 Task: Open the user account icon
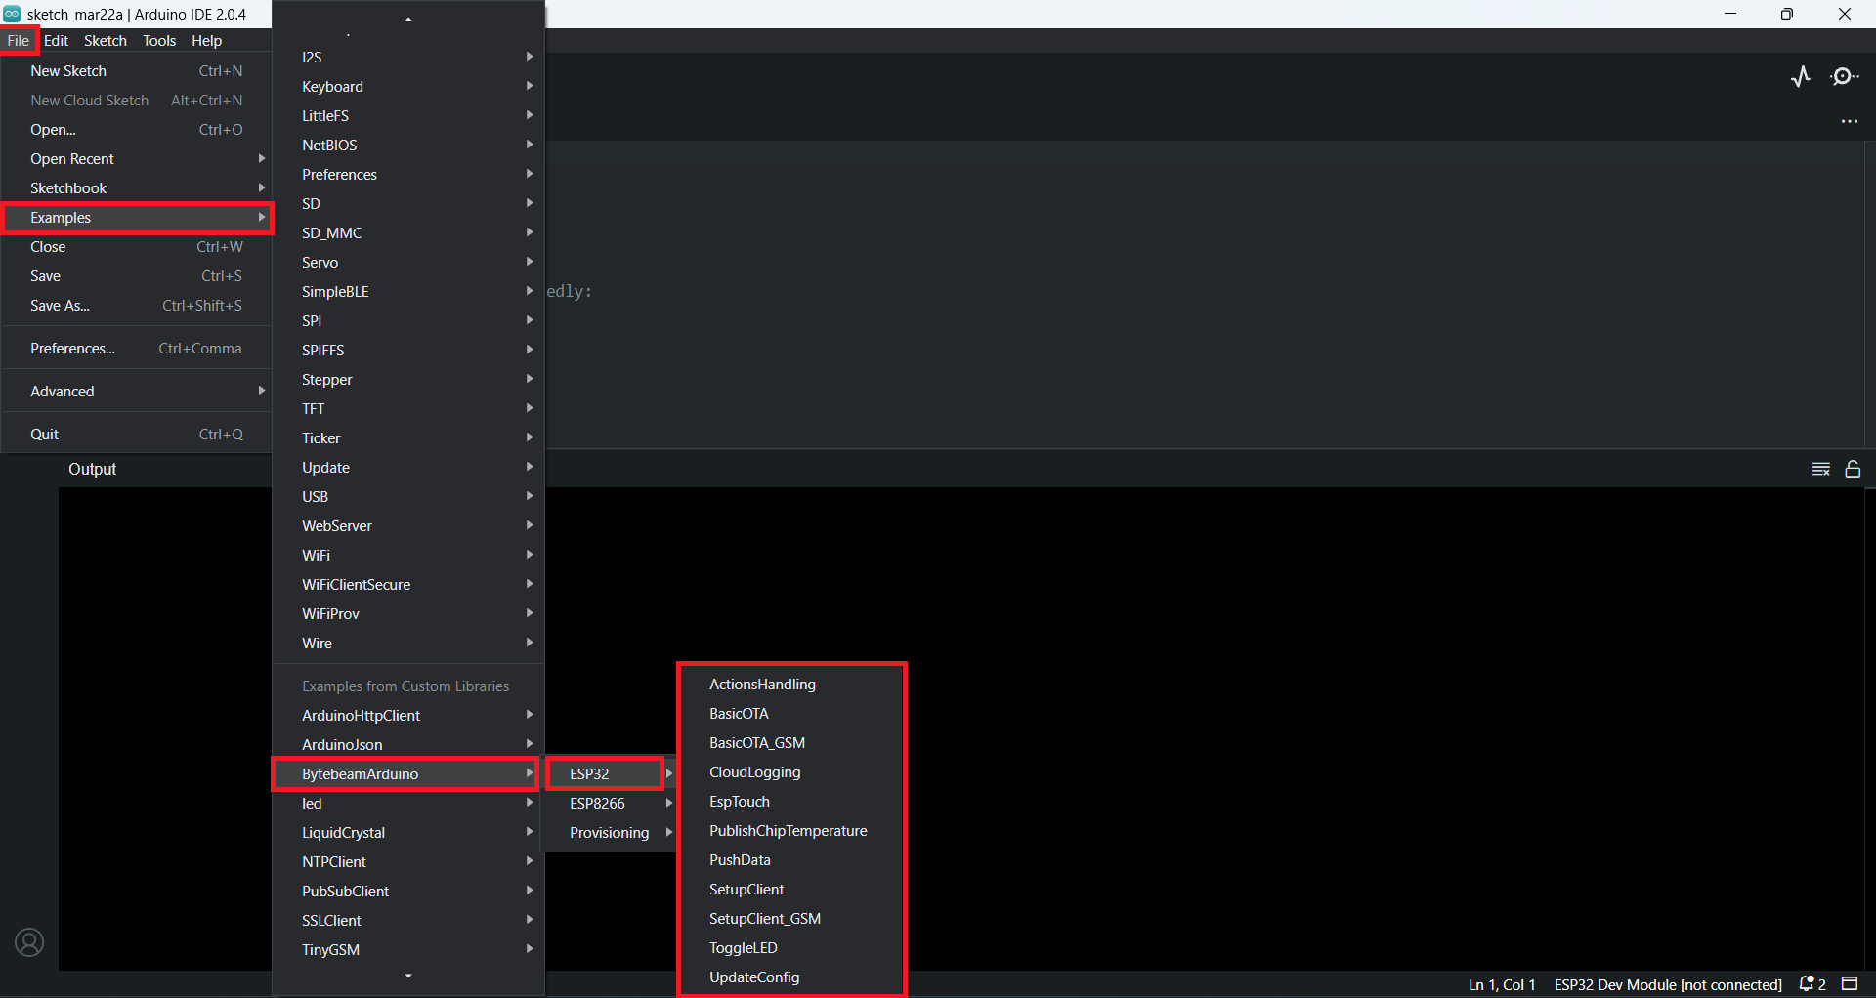click(x=29, y=942)
